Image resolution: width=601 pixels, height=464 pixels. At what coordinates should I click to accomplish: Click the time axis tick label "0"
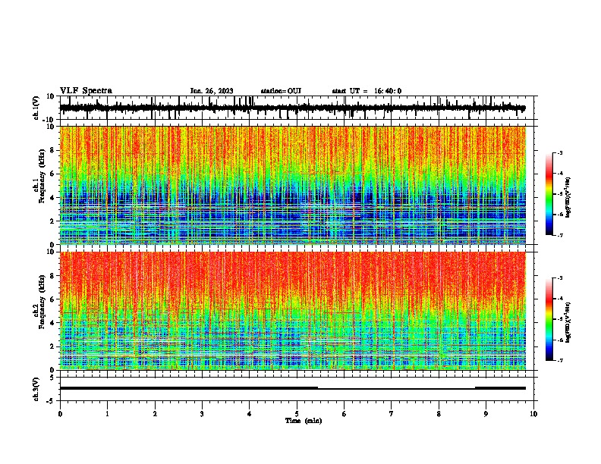(x=60, y=414)
